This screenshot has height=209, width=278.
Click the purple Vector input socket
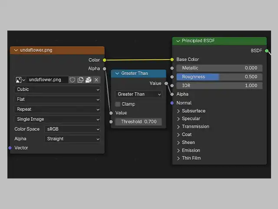[10, 148]
